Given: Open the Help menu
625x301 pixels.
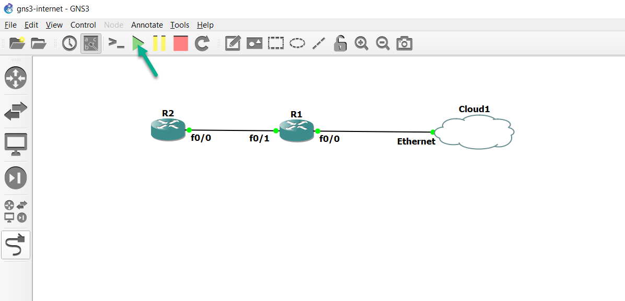Looking at the screenshot, I should 205,25.
